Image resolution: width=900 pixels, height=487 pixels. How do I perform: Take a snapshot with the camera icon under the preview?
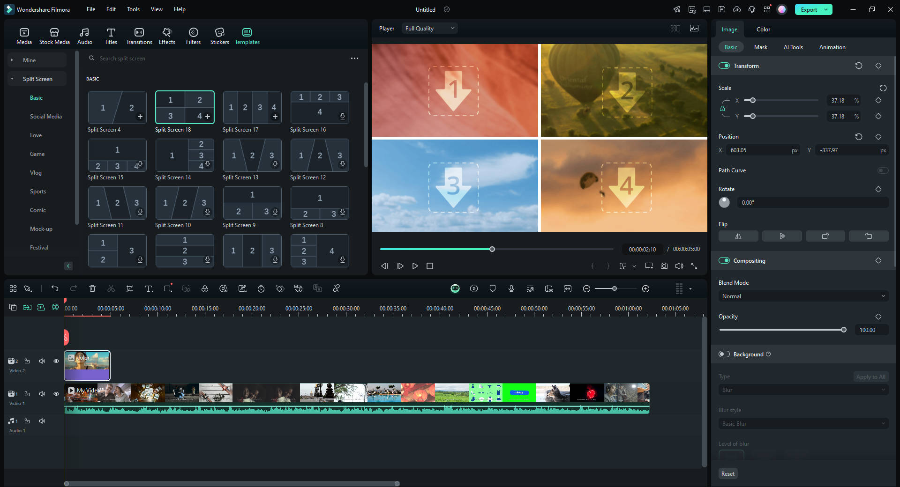[x=664, y=266]
